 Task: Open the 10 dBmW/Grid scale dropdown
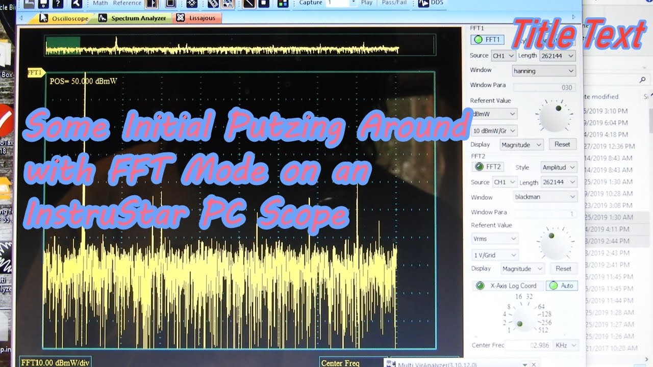point(494,130)
